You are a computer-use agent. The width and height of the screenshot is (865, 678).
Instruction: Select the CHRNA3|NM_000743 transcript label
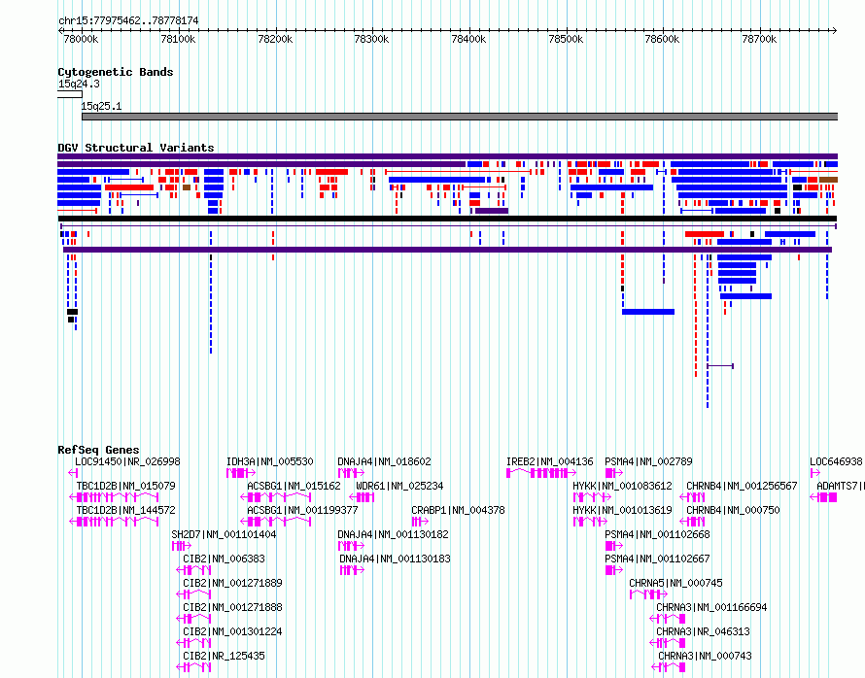point(705,656)
